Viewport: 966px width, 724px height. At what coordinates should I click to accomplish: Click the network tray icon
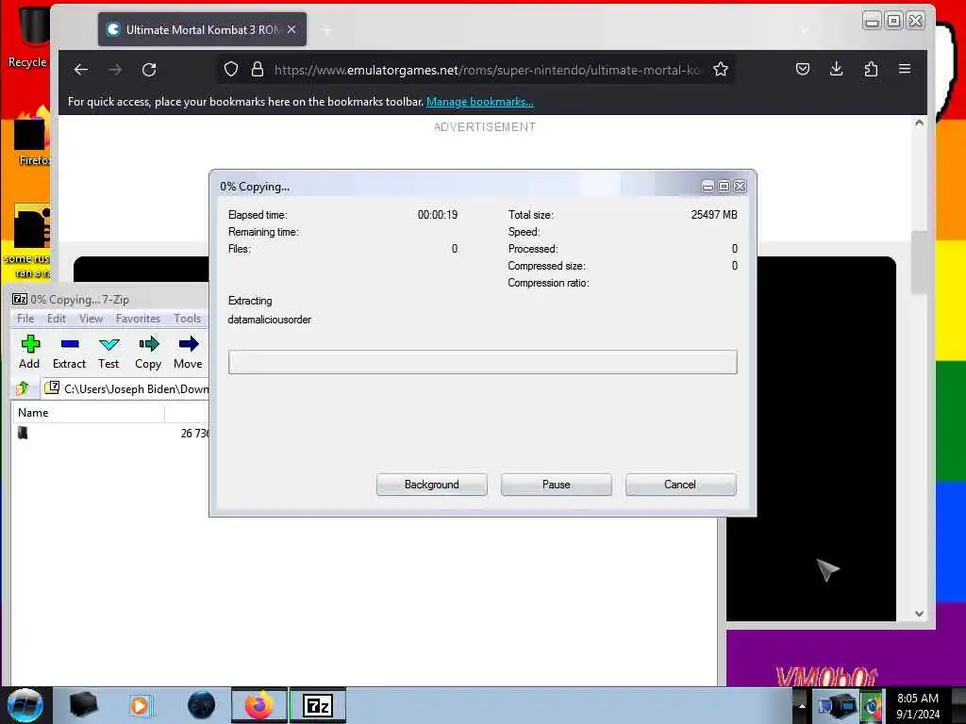click(836, 706)
